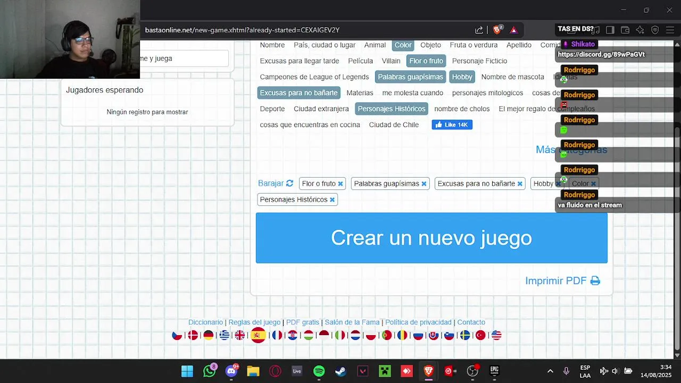Click the Barajar shuffle link
681x383 pixels.
point(271,183)
